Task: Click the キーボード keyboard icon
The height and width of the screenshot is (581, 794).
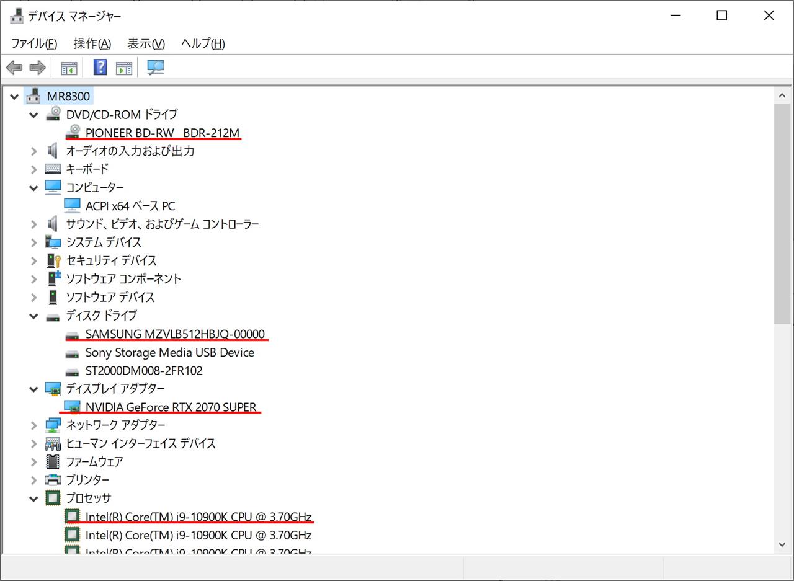Action: click(x=53, y=169)
